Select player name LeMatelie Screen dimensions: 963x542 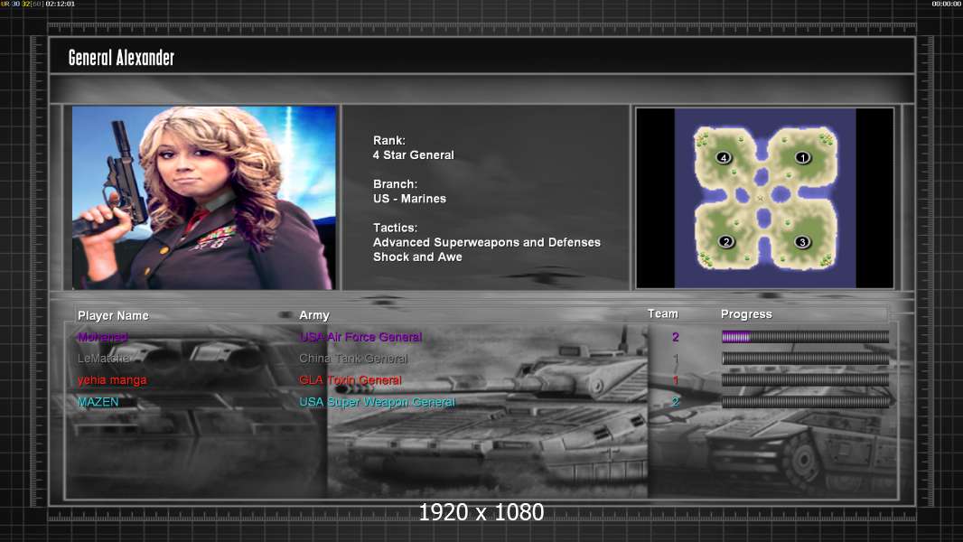point(104,359)
